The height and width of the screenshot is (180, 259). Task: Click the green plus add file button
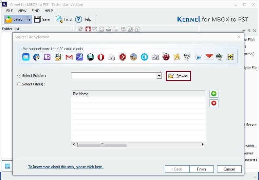point(214,94)
